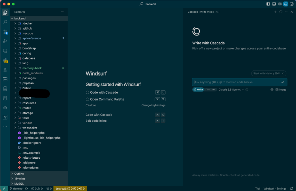Open Source Control view with badge
This screenshot has width=296, height=191.
(5, 32)
